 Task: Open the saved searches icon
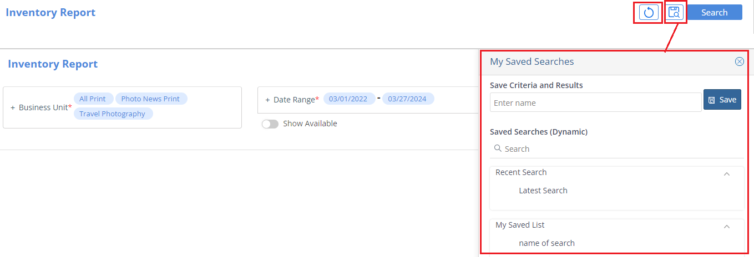(x=675, y=12)
